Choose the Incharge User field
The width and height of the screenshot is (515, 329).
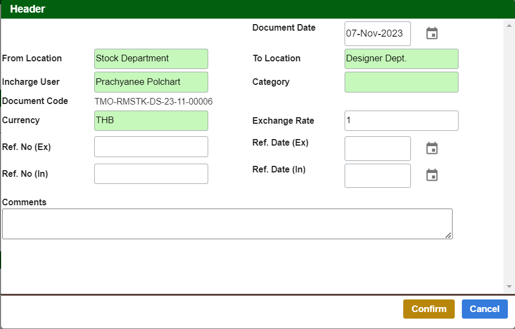click(151, 82)
